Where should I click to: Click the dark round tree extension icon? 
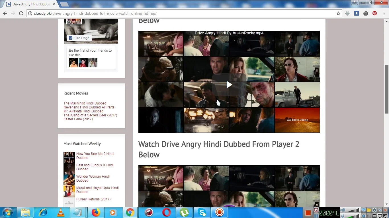pyautogui.click(x=366, y=13)
